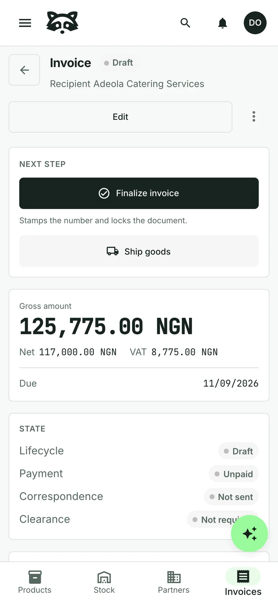The image size is (278, 602).
Task: Switch to the Partners tab
Action: (x=174, y=582)
